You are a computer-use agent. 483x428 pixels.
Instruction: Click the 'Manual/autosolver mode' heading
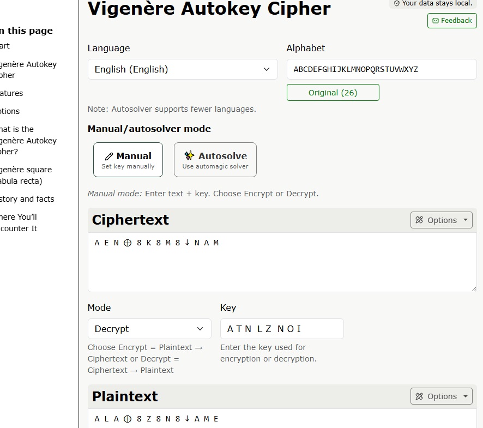[x=149, y=129]
